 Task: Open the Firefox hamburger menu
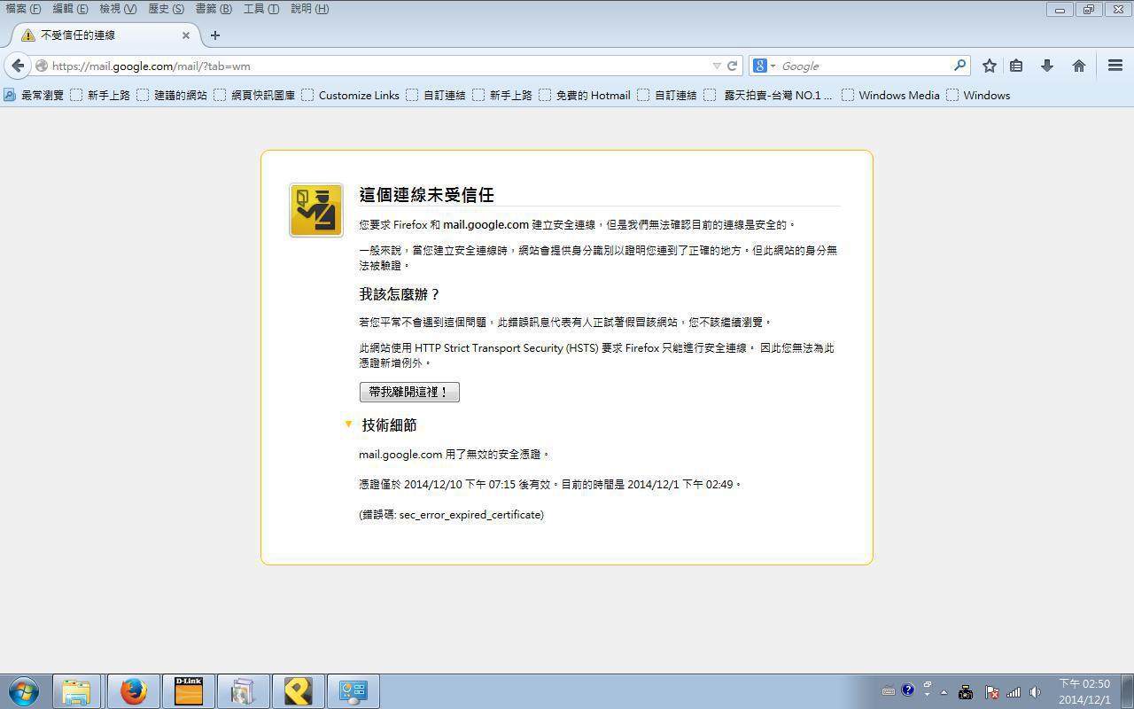[x=1115, y=66]
